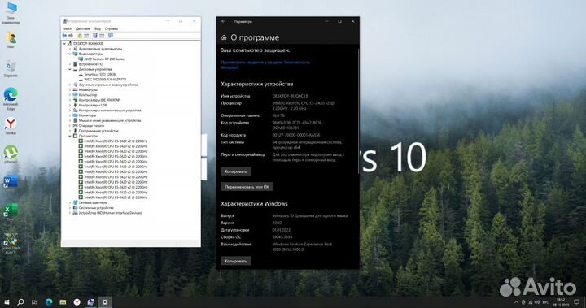Click the back arrow in Settings window
This screenshot has width=586, height=308.
click(224, 21)
